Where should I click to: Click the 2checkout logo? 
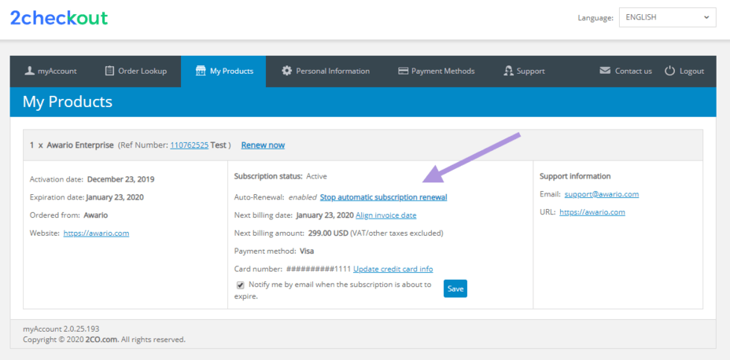59,18
